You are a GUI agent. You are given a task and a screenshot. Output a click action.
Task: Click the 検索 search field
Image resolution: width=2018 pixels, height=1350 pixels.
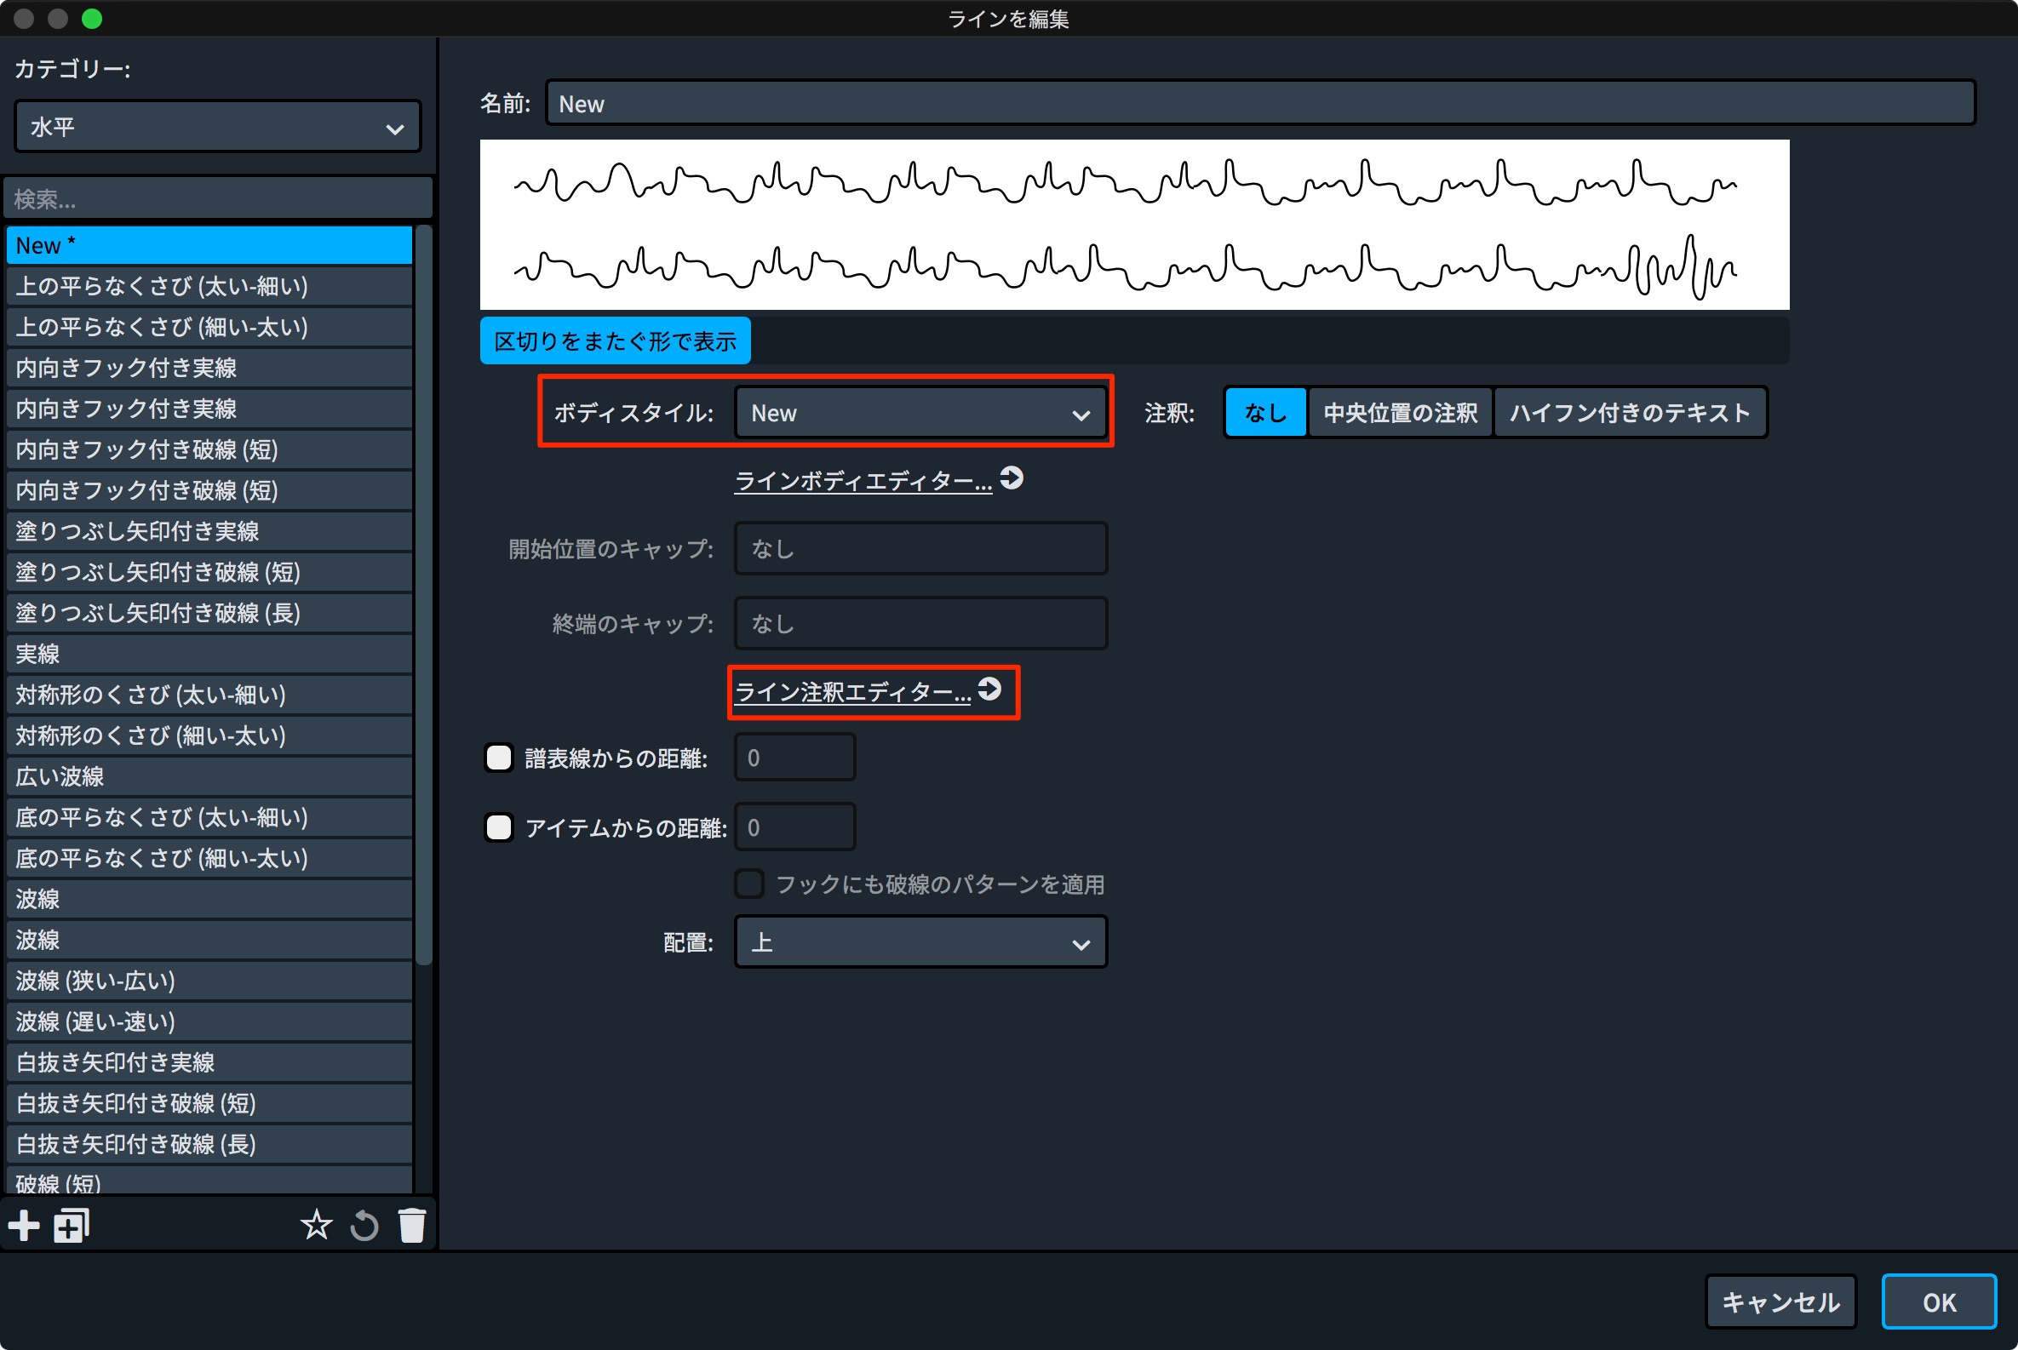pyautogui.click(x=218, y=199)
